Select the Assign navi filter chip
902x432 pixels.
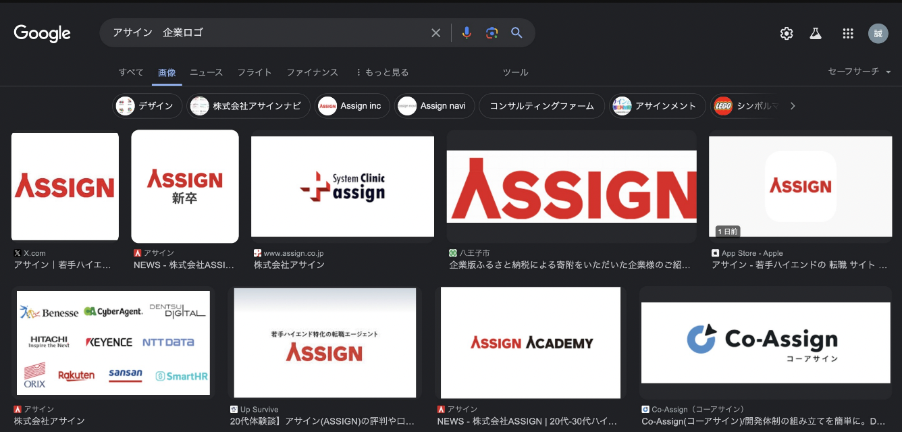point(435,106)
